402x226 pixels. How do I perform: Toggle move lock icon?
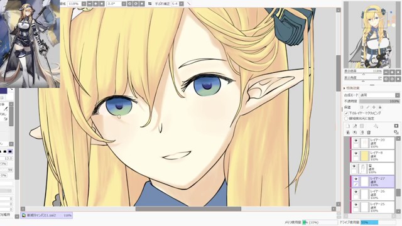(x=374, y=107)
